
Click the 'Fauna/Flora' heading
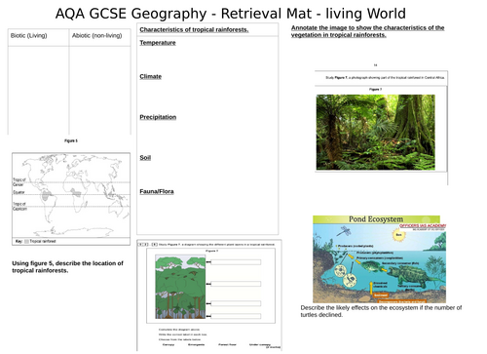point(157,191)
